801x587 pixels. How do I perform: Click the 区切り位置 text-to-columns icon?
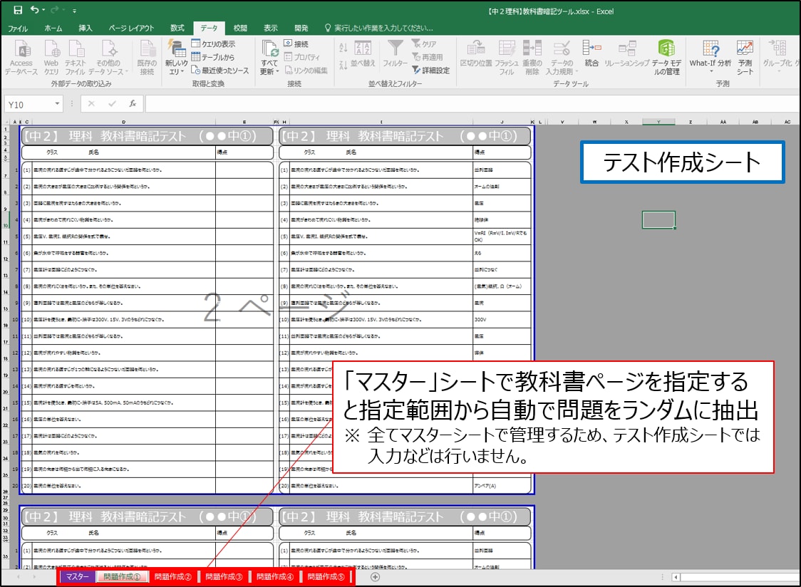coord(475,53)
